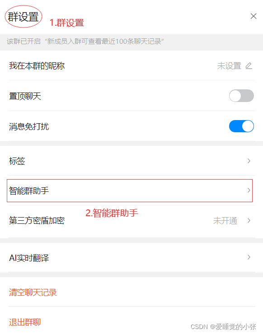Screen dimensions: 263x334
Task: Select 第三方密盾加密 option label
Action: 37,220
